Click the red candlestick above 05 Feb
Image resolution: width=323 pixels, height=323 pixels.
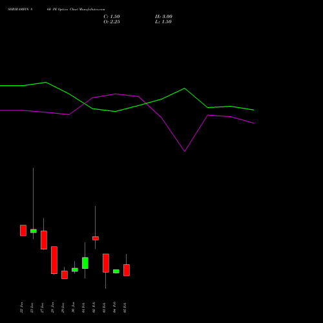coord(127,270)
